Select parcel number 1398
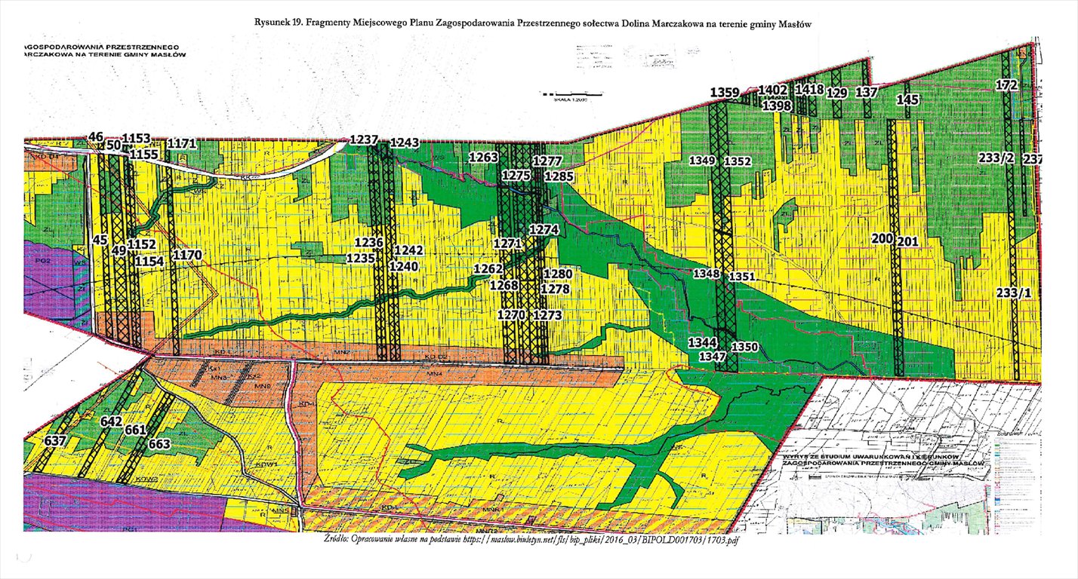1078x579 pixels. tap(776, 106)
